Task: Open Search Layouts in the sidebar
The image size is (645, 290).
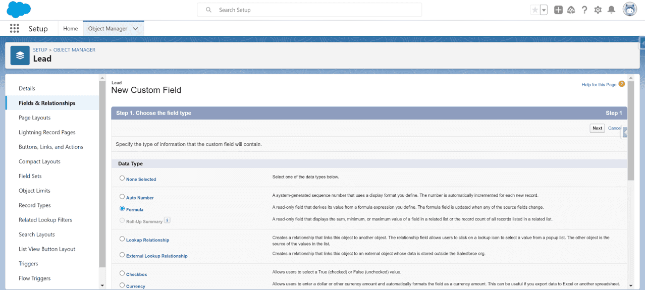Action: coord(37,235)
